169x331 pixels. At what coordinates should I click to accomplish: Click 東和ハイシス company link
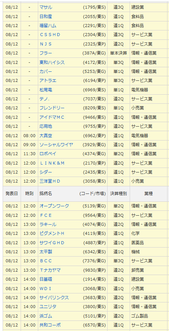[x=52, y=62]
